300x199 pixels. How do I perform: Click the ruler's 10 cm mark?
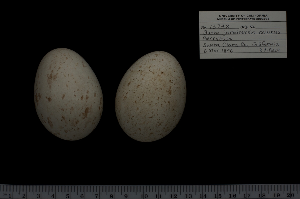pyautogui.click(x=144, y=196)
